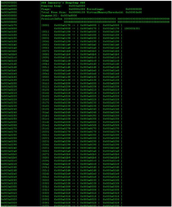Image resolution: width=172 pixels, height=207 pixels.
Task: Click free list entry [02a] row
Action: point(82,164)
